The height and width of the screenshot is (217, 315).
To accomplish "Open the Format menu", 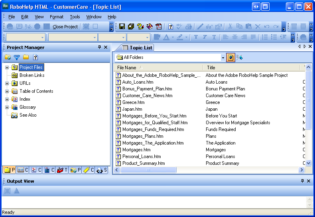I will 57,17.
